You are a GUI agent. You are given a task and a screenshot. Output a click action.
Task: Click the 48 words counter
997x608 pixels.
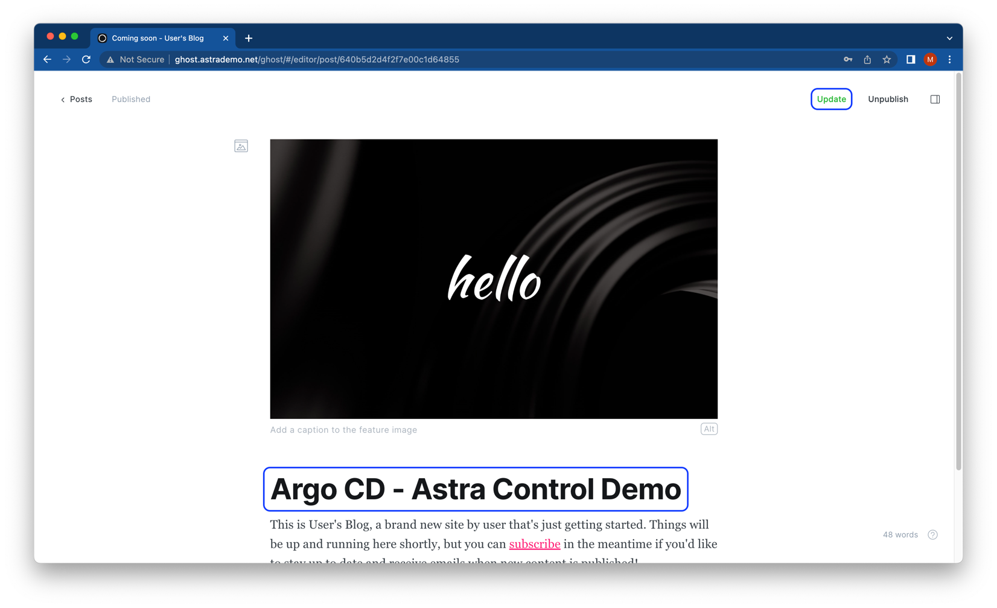900,534
